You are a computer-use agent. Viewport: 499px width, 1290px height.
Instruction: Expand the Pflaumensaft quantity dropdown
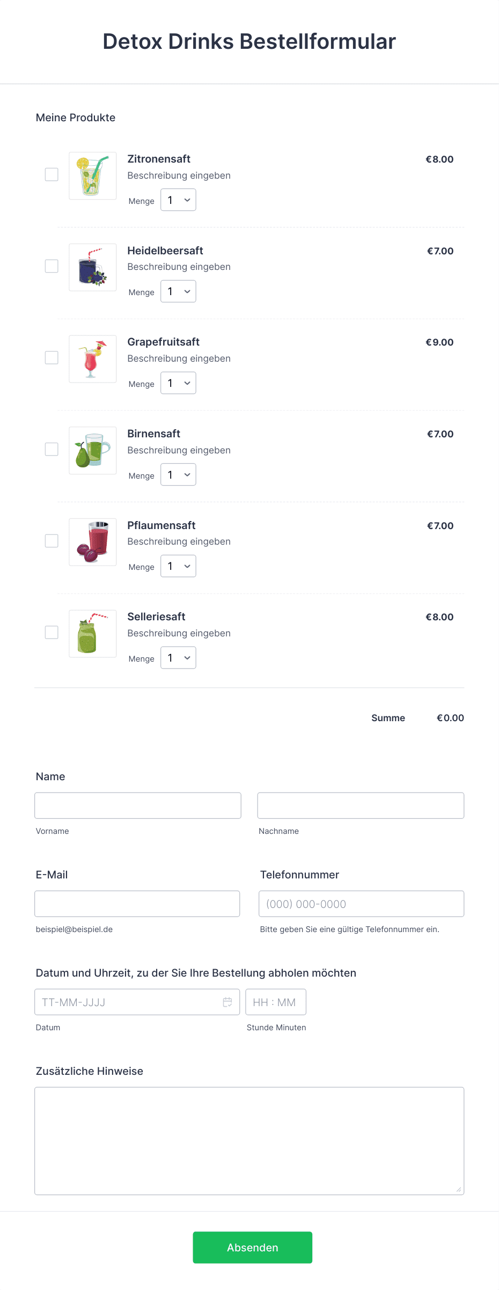point(178,566)
